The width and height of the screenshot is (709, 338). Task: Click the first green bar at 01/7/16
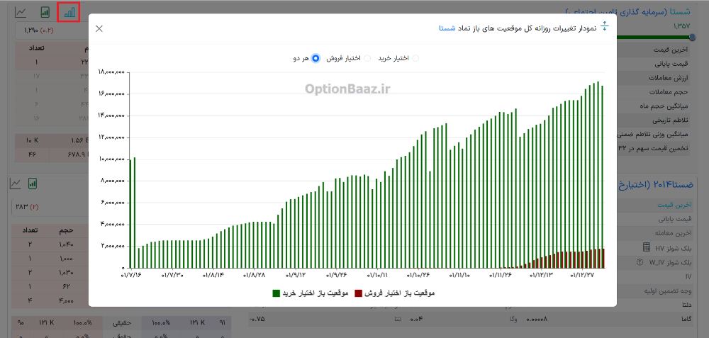pos(130,213)
